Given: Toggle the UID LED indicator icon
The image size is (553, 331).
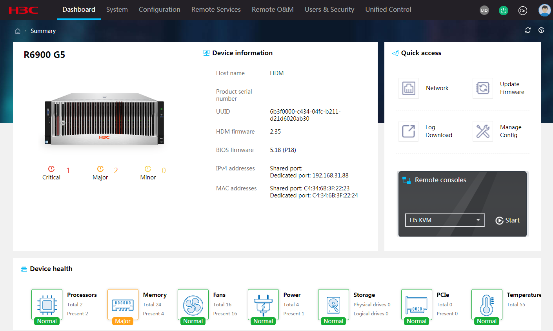Looking at the screenshot, I should click(x=484, y=11).
